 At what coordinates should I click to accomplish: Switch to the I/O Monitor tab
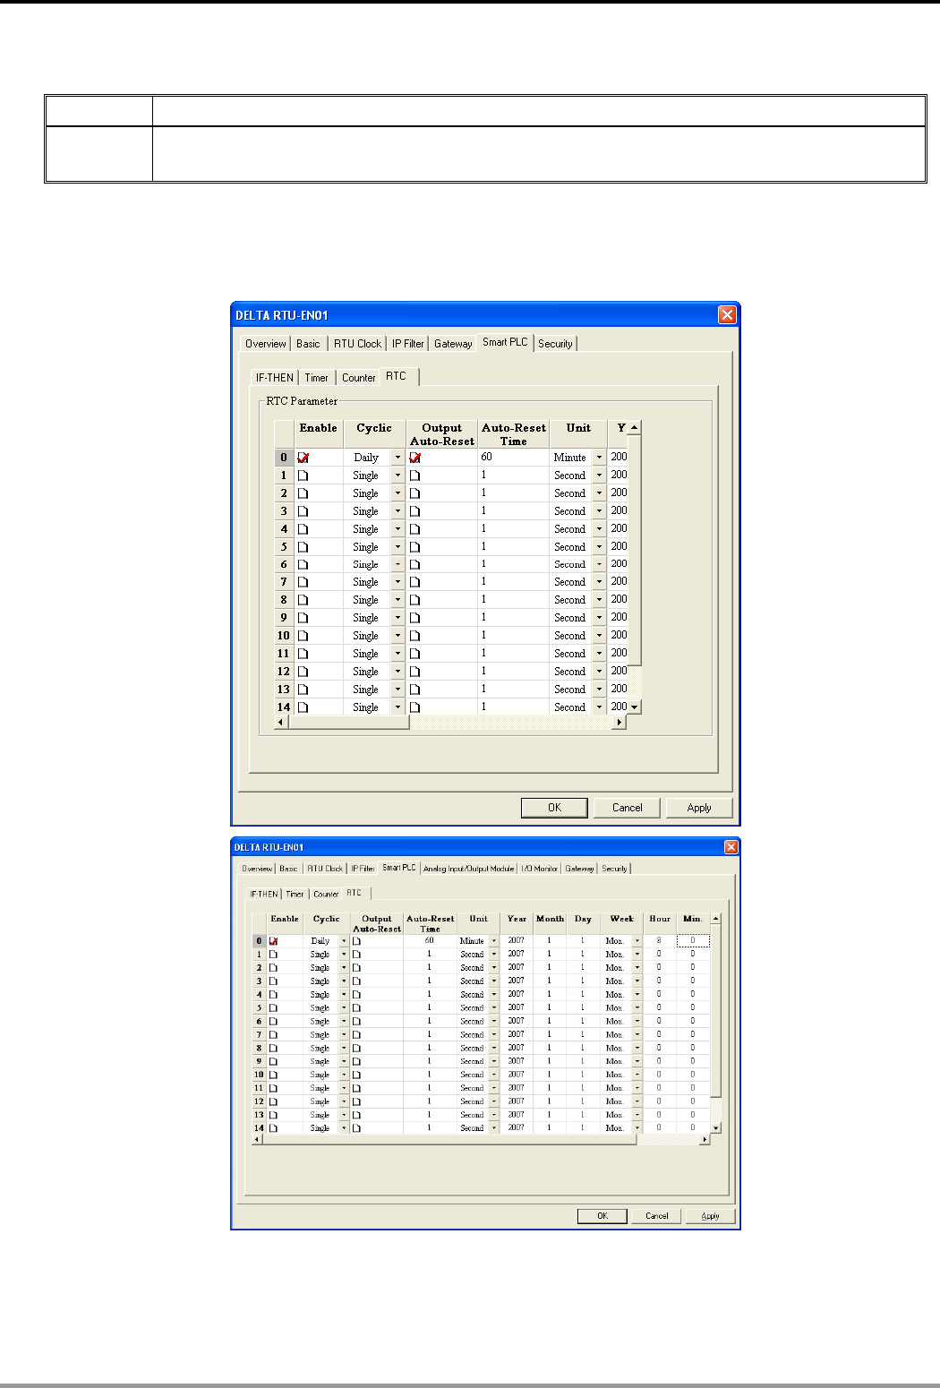(540, 869)
